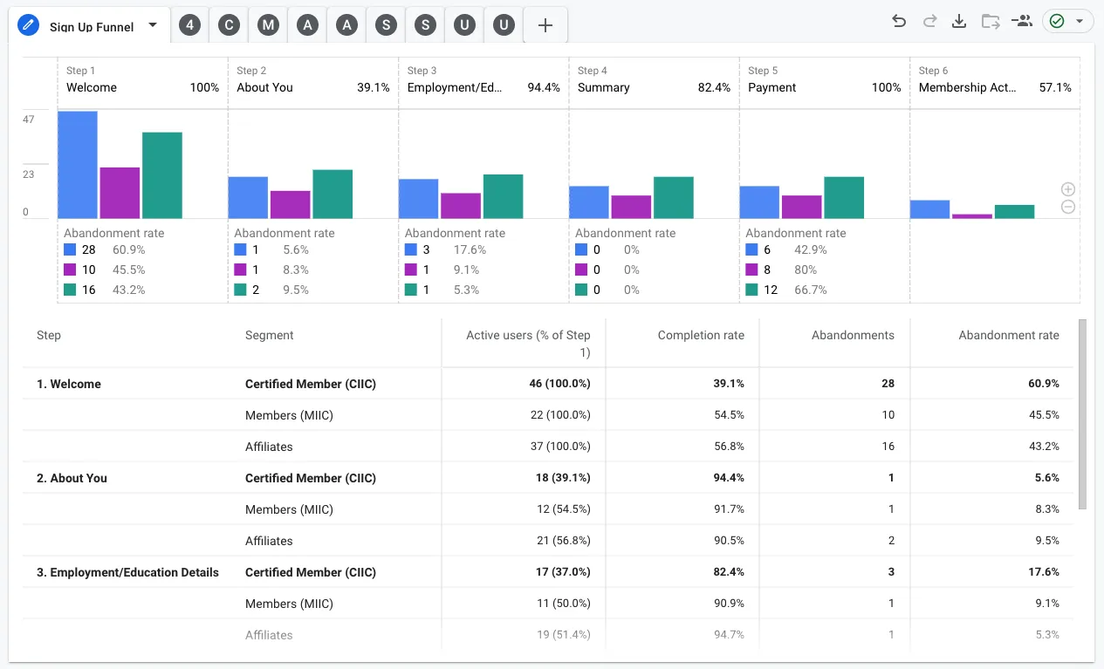Click the Step 2 About You chart header
The height and width of the screenshot is (669, 1104).
click(x=313, y=79)
